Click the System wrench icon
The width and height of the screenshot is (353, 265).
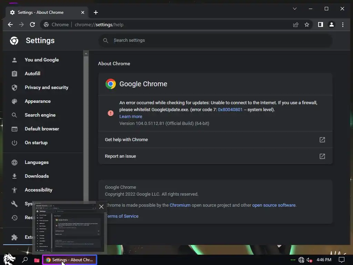click(14, 204)
